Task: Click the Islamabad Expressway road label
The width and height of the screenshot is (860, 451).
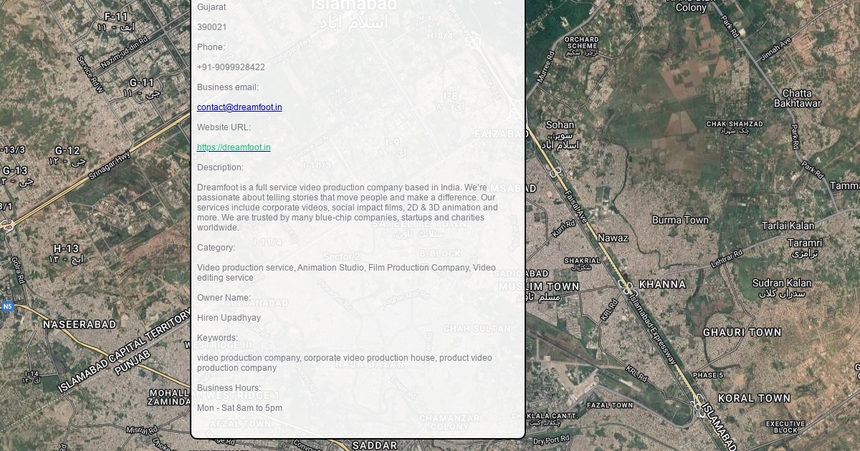Action: [653, 330]
